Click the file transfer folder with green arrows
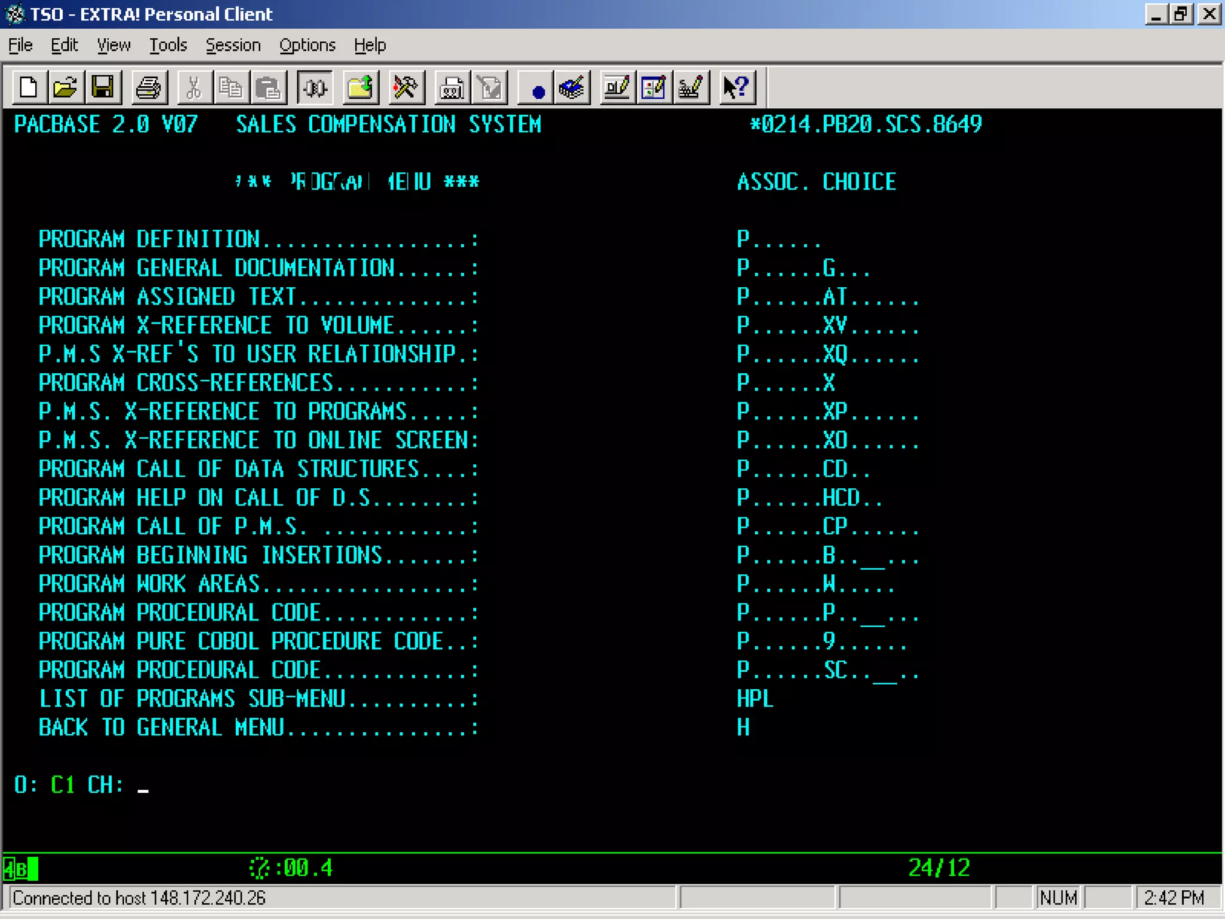1225x919 pixels. click(360, 88)
